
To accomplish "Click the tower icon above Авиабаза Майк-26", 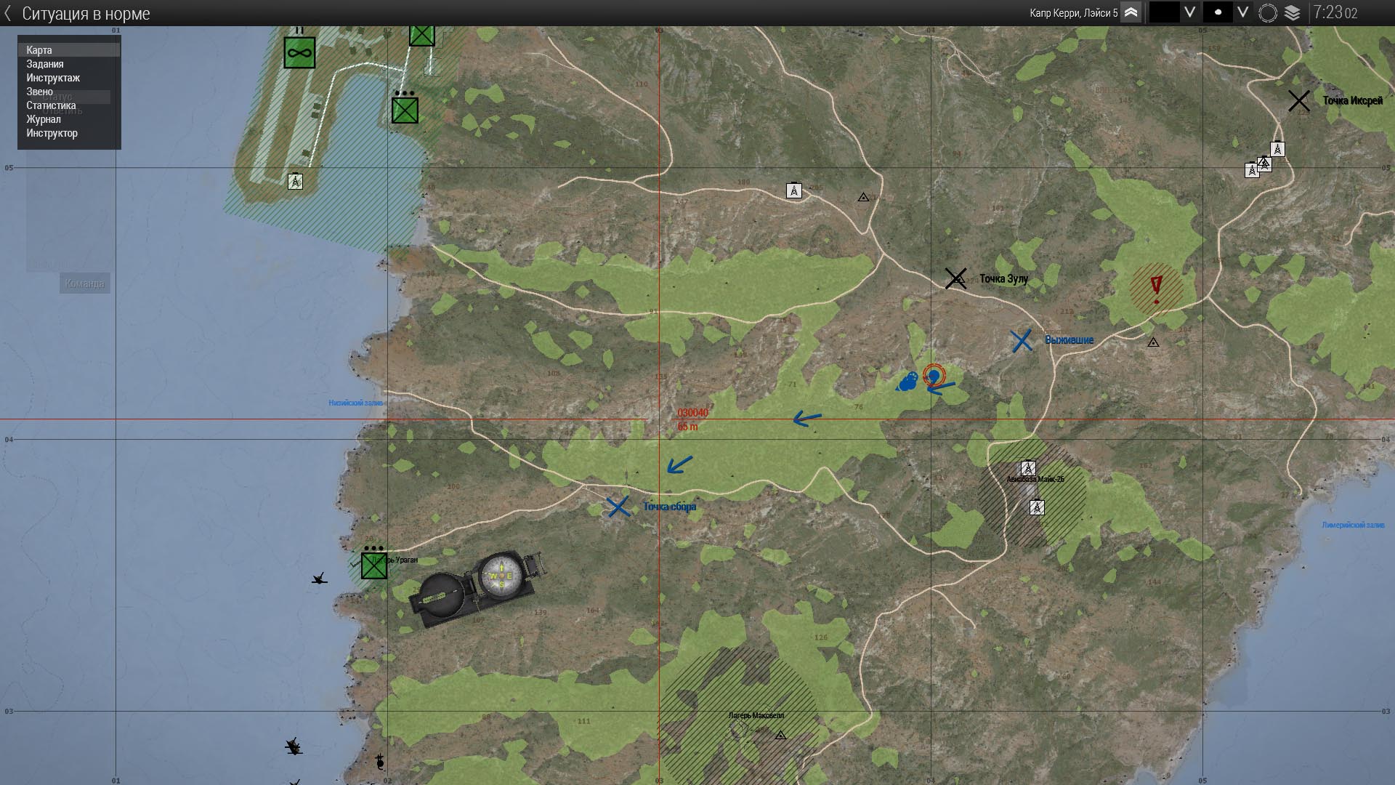I will coord(1027,467).
